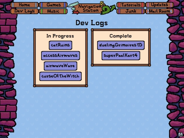Open the airwaveWare dev log
The image size is (184, 138).
pyautogui.click(x=60, y=66)
